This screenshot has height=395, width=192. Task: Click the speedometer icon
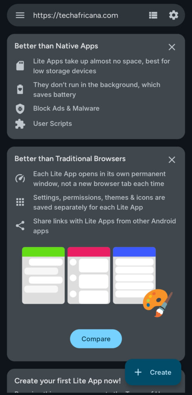20,179
